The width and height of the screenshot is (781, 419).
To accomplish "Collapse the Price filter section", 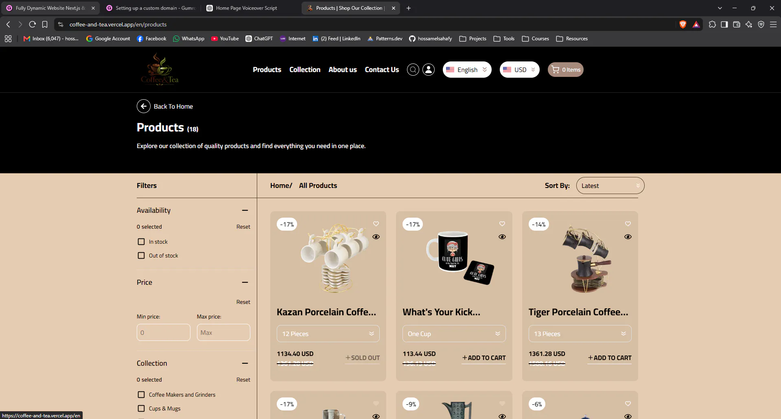I will pos(245,282).
